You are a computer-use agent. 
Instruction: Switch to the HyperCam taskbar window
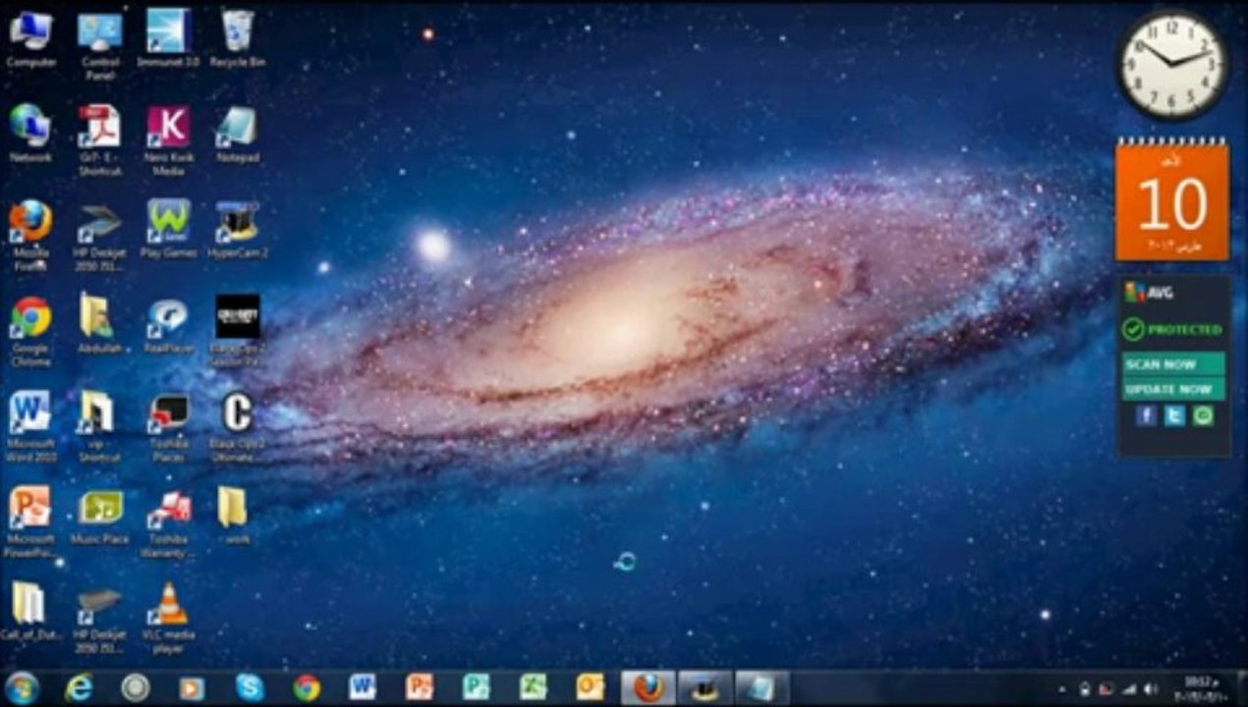click(705, 687)
